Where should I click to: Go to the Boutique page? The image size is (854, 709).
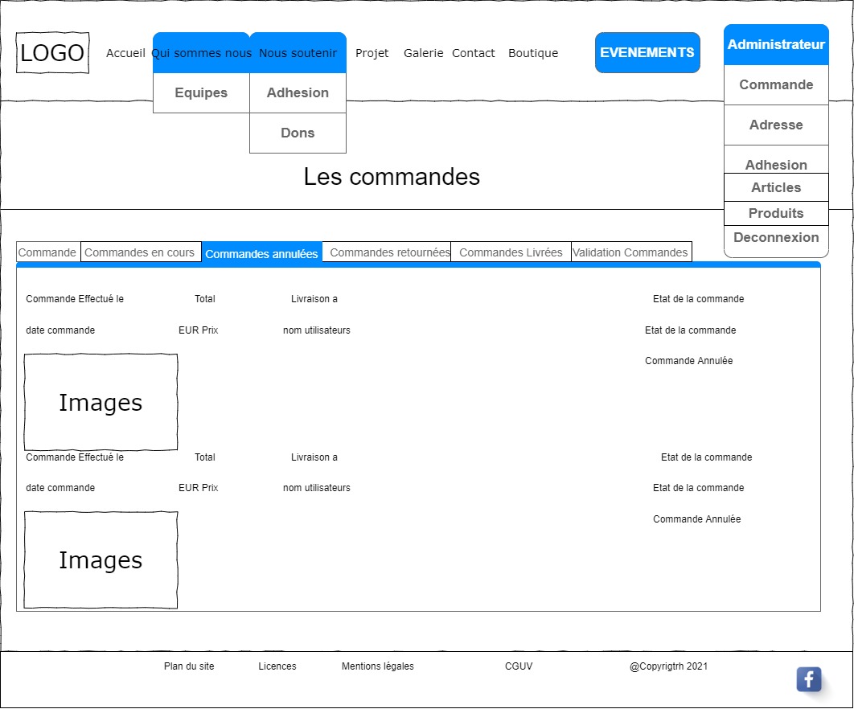(x=533, y=53)
